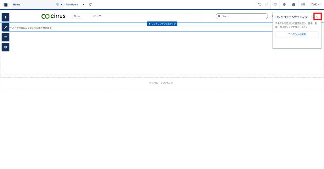Expand the NewHome variation dropdown
This screenshot has width=324, height=169.
83,5
